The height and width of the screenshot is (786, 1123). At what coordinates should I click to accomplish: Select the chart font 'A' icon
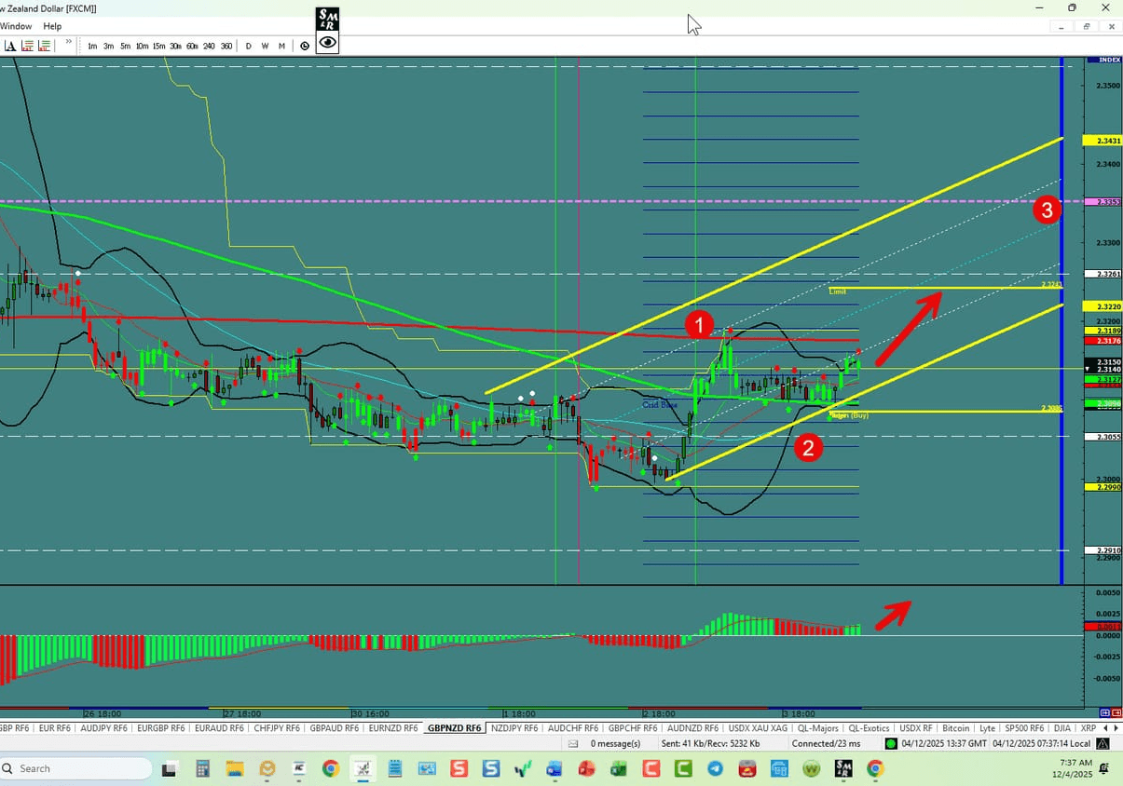8,45
